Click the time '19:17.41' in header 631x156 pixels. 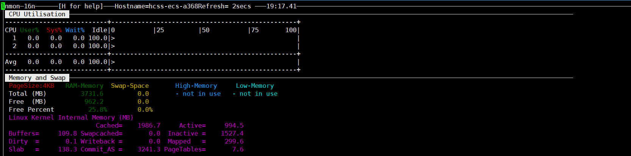point(281,6)
